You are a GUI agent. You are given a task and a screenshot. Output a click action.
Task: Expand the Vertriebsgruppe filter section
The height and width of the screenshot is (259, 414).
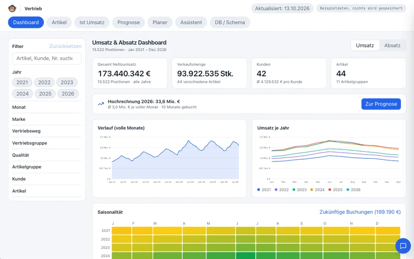(47, 143)
